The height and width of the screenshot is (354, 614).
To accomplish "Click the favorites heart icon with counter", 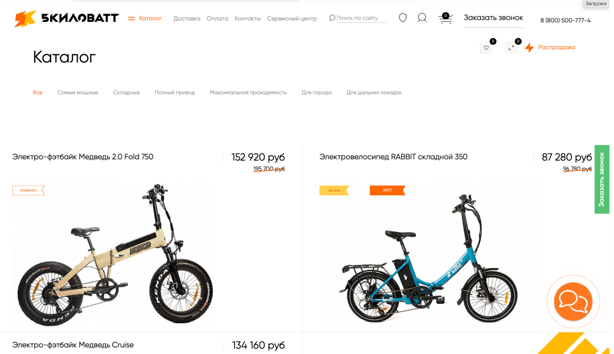I will tap(487, 48).
